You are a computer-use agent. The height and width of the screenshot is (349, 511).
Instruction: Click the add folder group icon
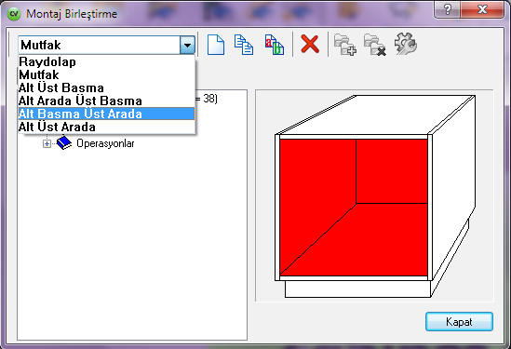[345, 45]
